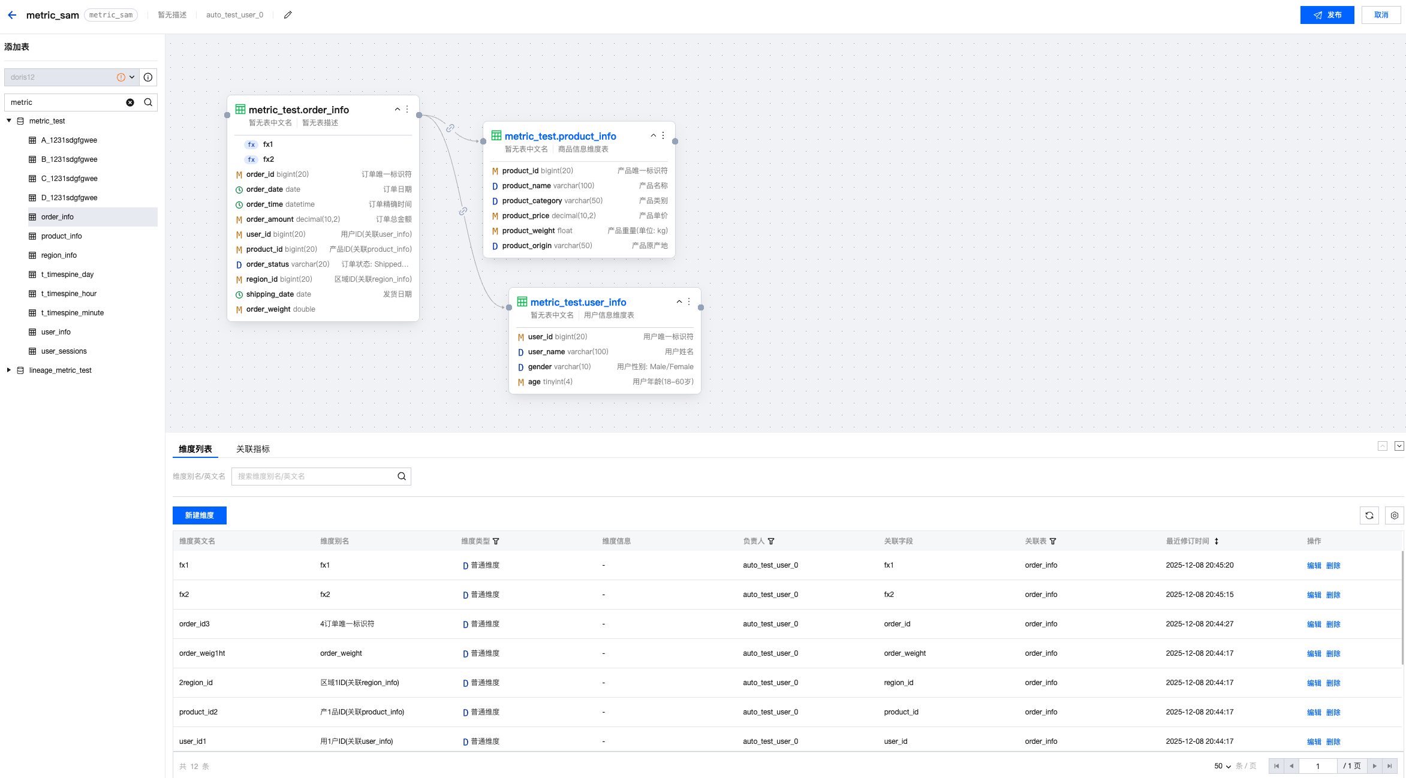Select the 维度列表 tab
Image resolution: width=1406 pixels, height=778 pixels.
coord(195,449)
